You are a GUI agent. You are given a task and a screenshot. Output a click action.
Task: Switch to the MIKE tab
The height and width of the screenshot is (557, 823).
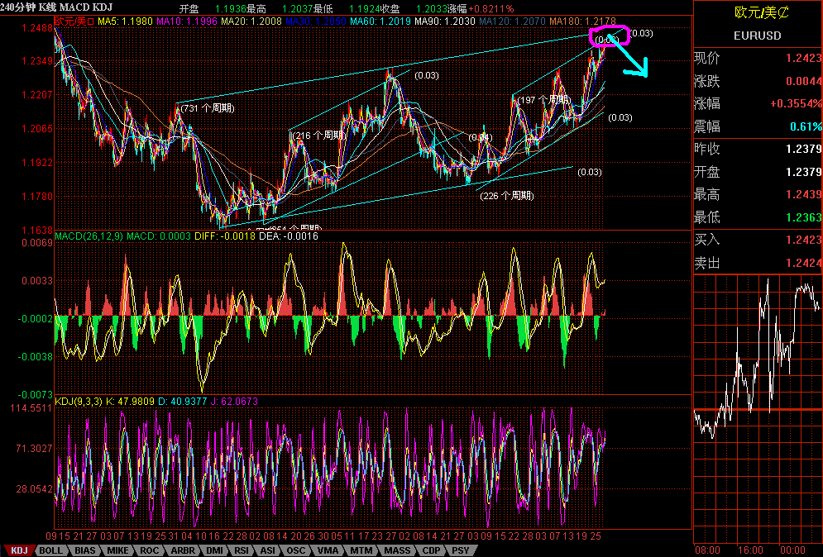(x=117, y=550)
